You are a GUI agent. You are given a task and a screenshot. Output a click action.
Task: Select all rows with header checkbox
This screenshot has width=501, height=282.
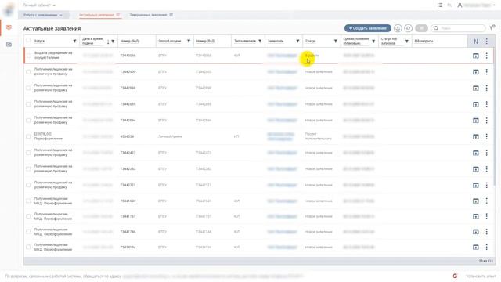point(28,40)
